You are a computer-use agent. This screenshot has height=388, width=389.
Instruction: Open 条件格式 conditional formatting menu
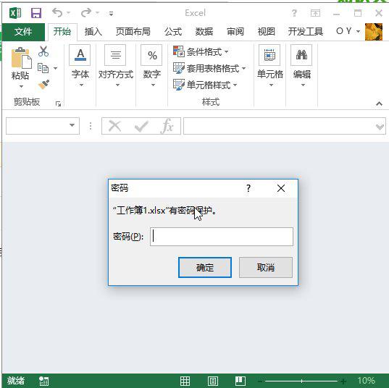(x=201, y=52)
